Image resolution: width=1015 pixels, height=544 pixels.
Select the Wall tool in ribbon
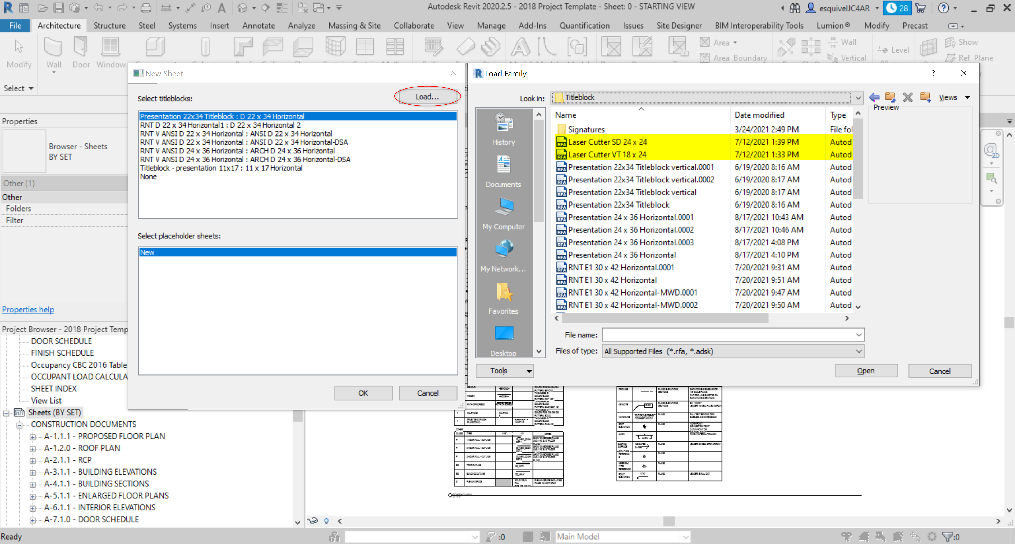tap(54, 53)
